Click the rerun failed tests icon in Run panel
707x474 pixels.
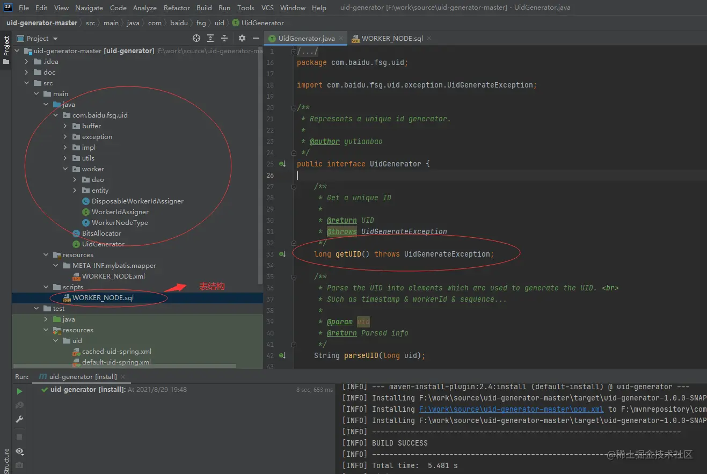pyautogui.click(x=19, y=405)
